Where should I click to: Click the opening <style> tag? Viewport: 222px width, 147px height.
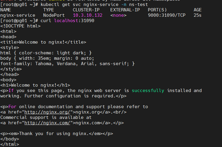(10, 48)
